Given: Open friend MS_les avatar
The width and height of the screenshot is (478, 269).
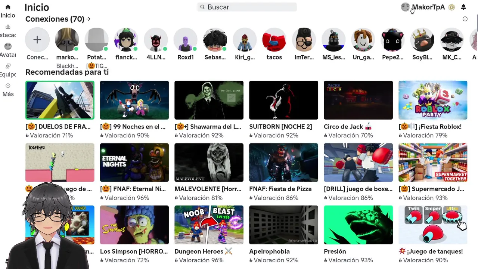Looking at the screenshot, I should pyautogui.click(x=333, y=40).
